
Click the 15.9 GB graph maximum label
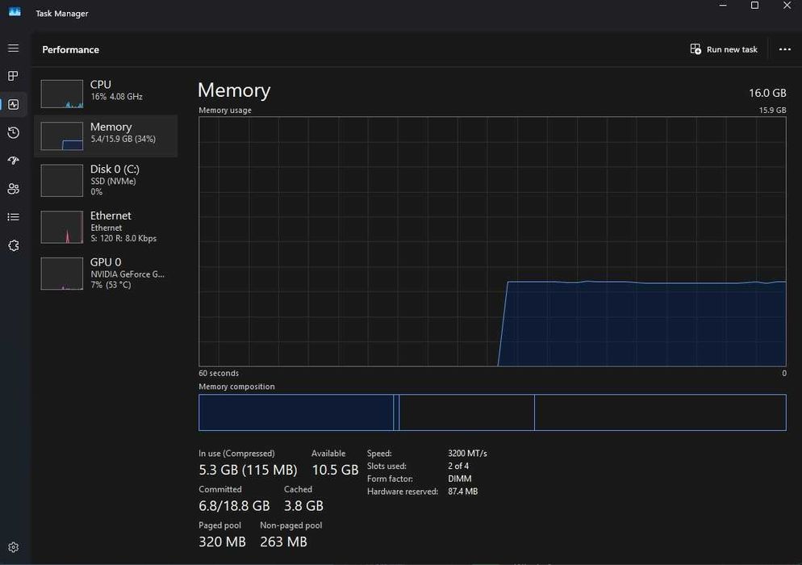coord(772,110)
